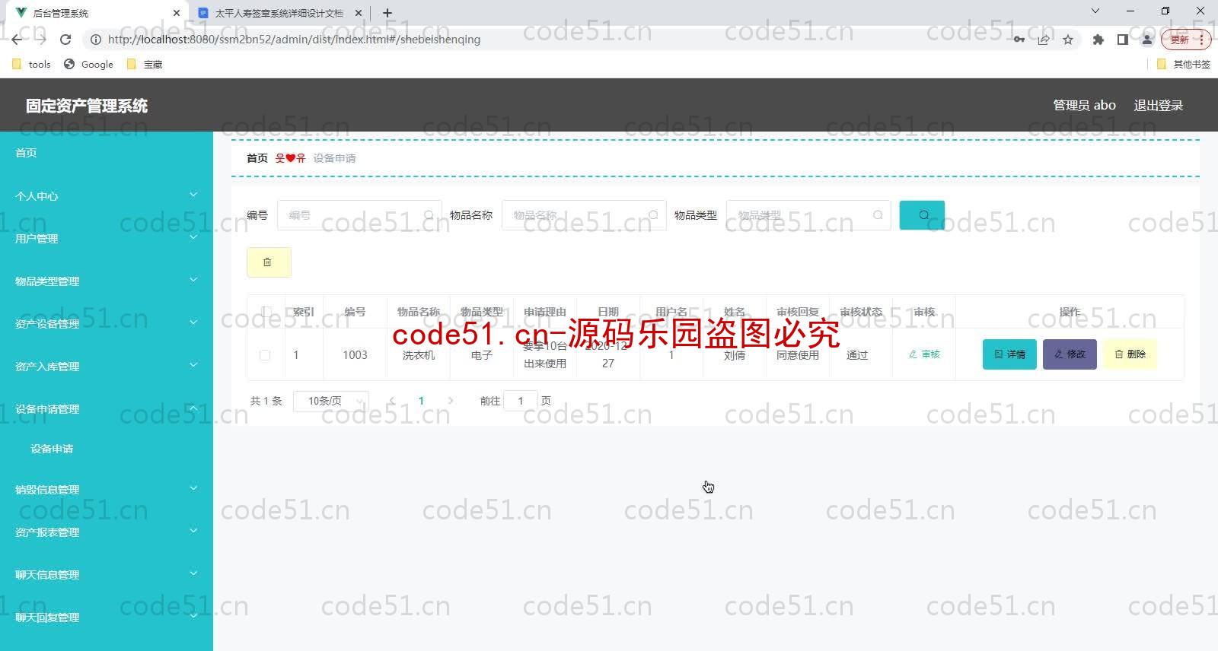Collapse the 设备申请管理 sidebar menu

click(107, 409)
